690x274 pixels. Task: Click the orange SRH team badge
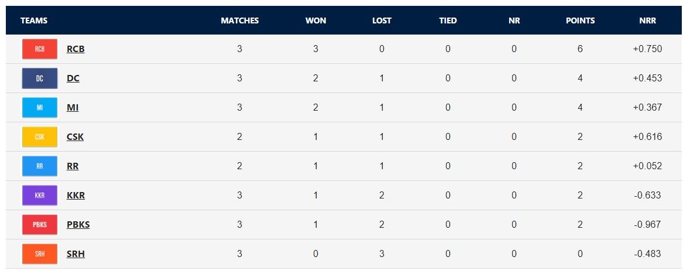(x=40, y=254)
